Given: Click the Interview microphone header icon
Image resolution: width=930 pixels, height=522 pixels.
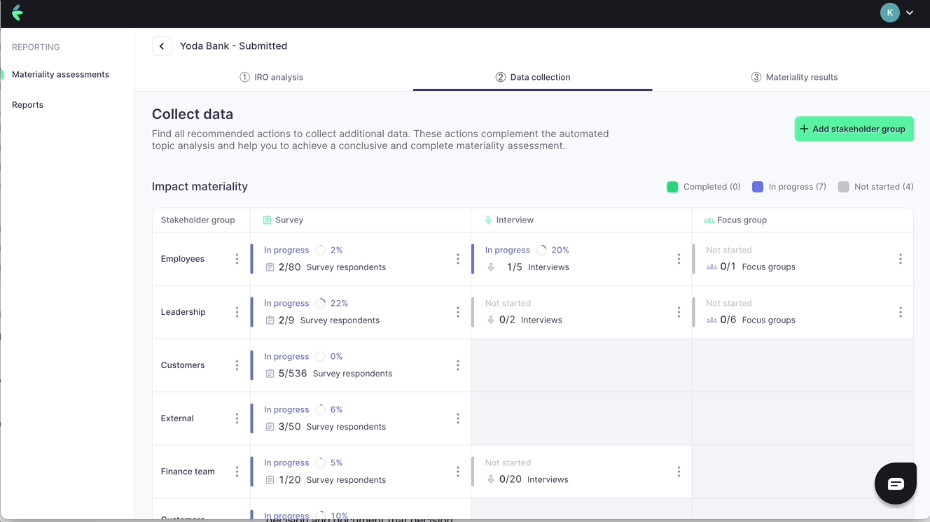Looking at the screenshot, I should tap(488, 220).
